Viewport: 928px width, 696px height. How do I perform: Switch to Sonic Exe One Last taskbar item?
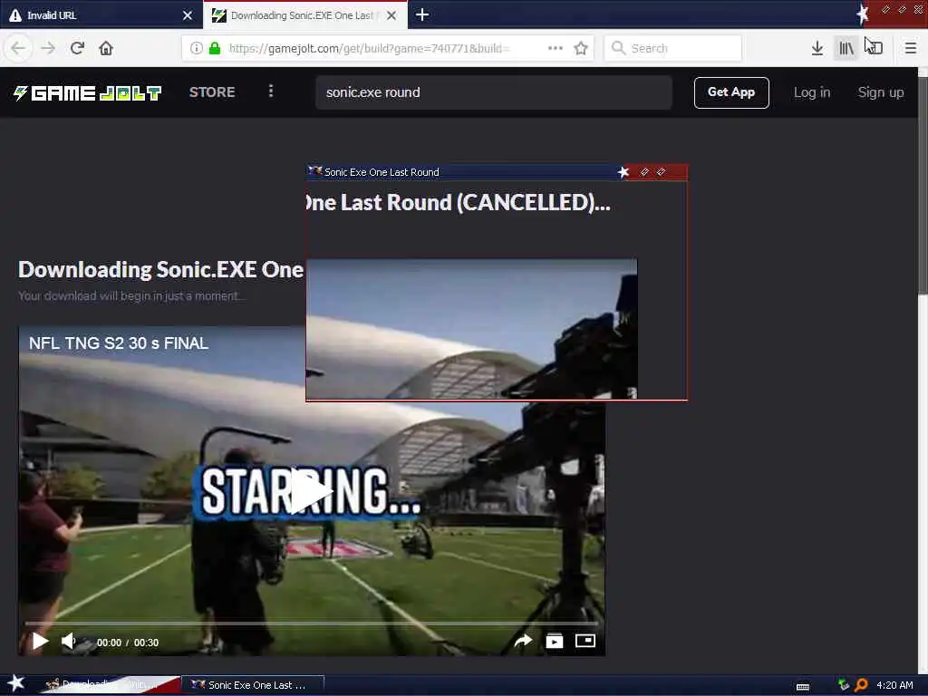click(x=254, y=685)
